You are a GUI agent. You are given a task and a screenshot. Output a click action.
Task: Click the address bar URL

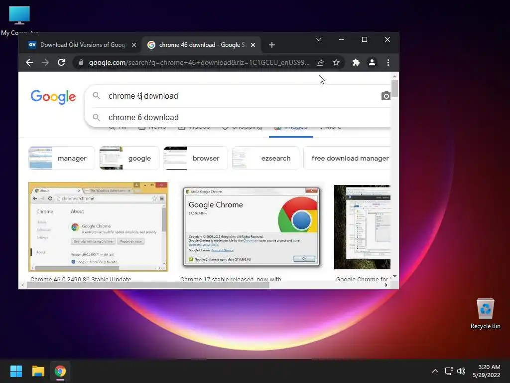[x=199, y=62]
